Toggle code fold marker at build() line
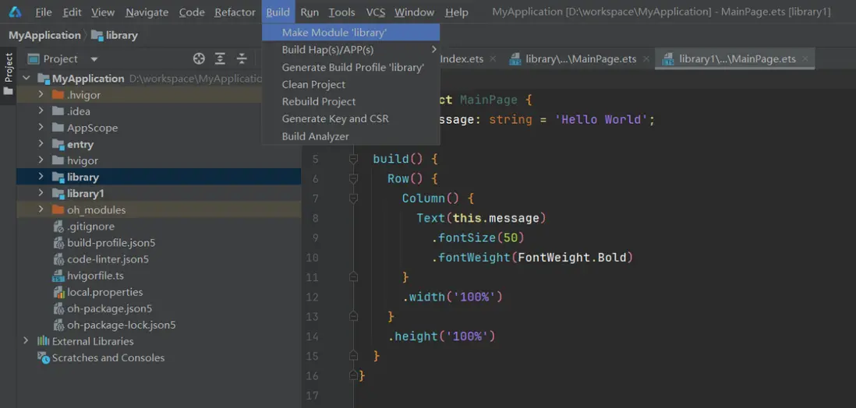 (353, 159)
